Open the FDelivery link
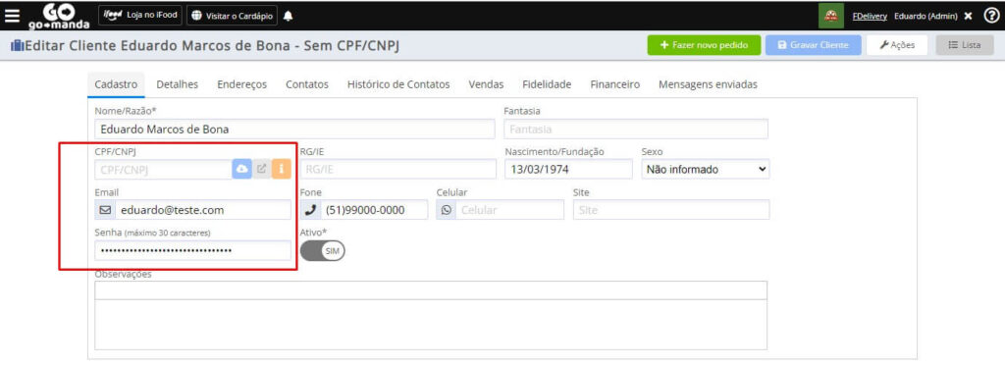This screenshot has height=366, width=1005. 870,16
